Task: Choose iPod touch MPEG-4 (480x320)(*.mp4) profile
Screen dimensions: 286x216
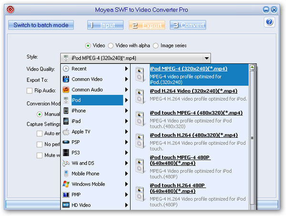Action: pos(196,113)
